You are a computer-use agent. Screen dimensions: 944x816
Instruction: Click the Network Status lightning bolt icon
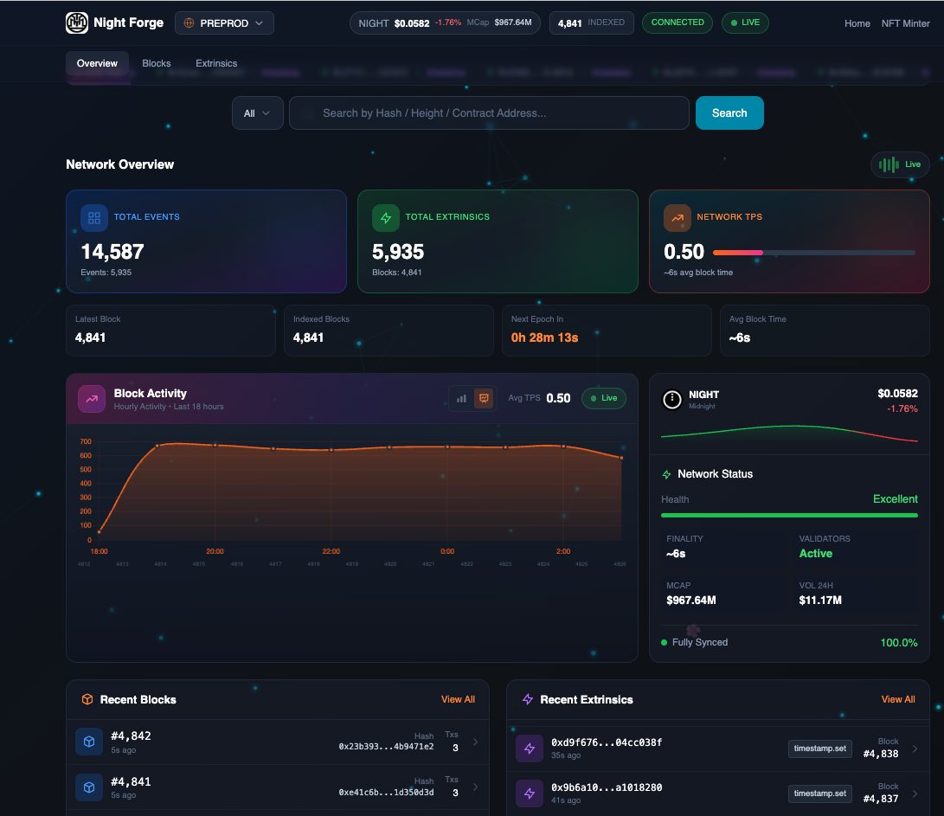666,474
